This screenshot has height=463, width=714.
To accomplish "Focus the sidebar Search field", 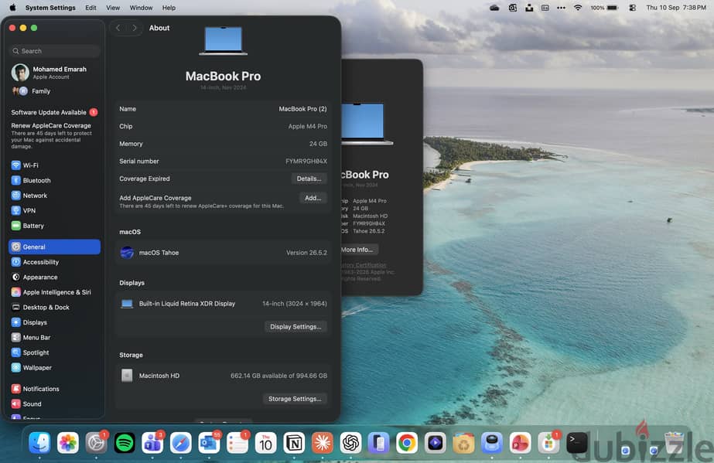I will pos(54,51).
